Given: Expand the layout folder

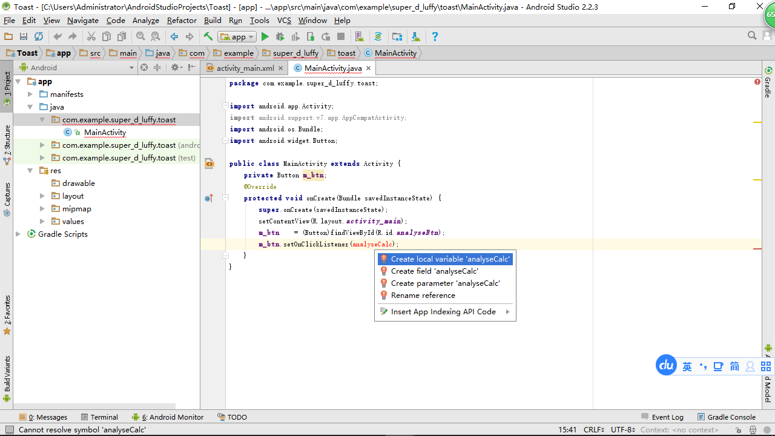Looking at the screenshot, I should [42, 196].
